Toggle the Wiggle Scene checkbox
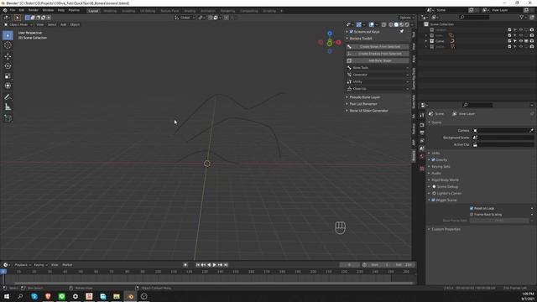This screenshot has height=302, width=537. pyautogui.click(x=433, y=200)
